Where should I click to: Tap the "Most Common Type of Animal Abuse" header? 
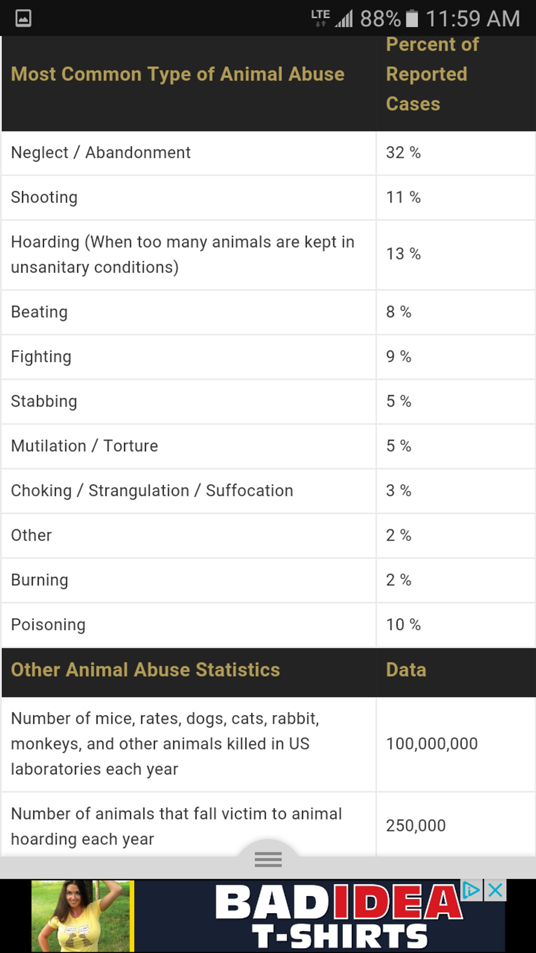pyautogui.click(x=178, y=74)
